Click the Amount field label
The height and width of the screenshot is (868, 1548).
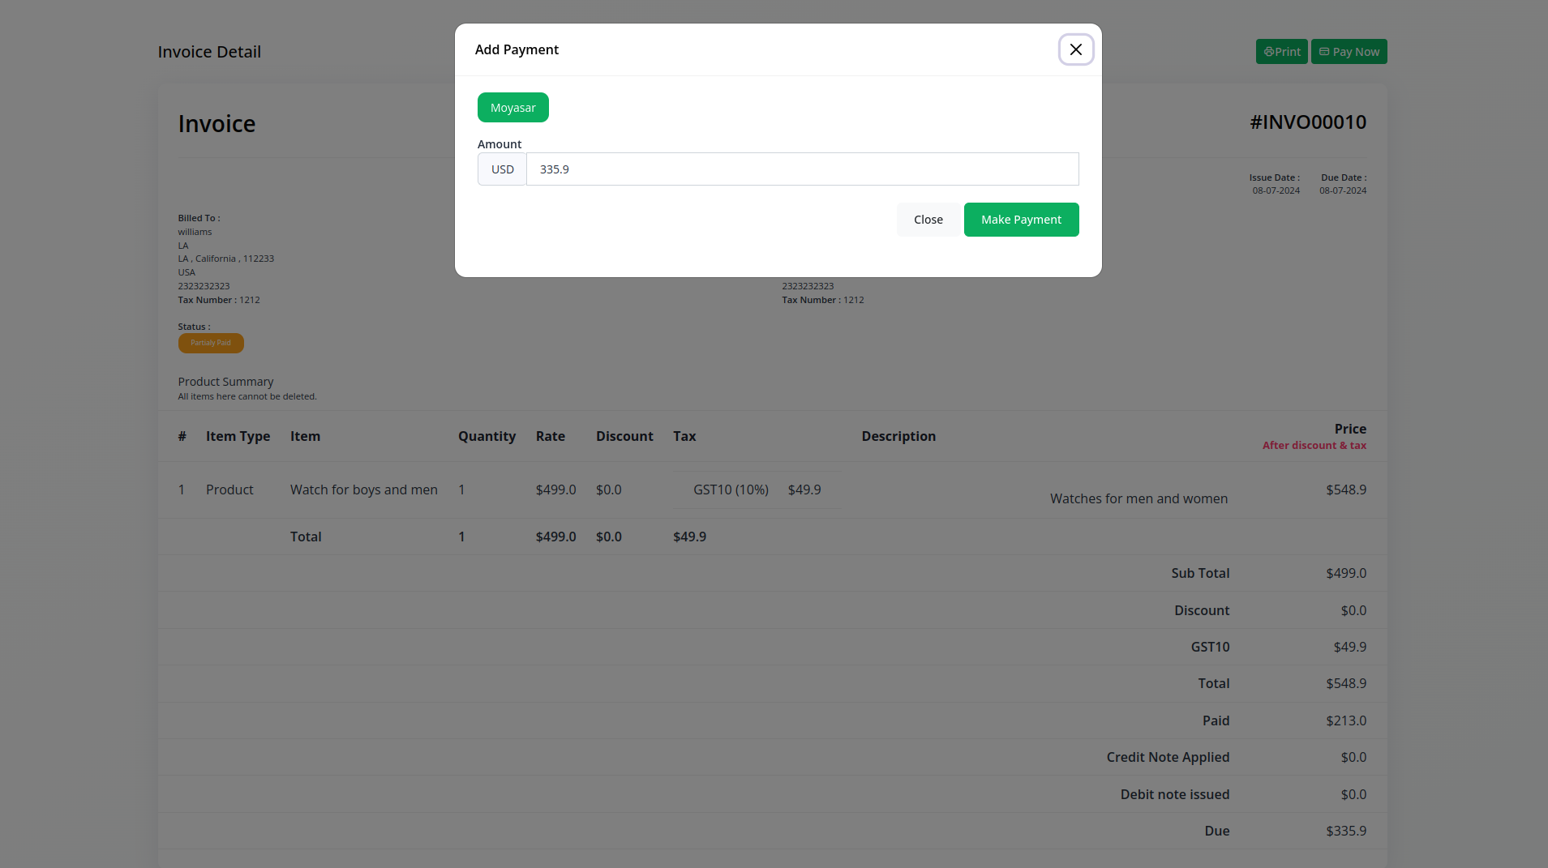coord(499,144)
